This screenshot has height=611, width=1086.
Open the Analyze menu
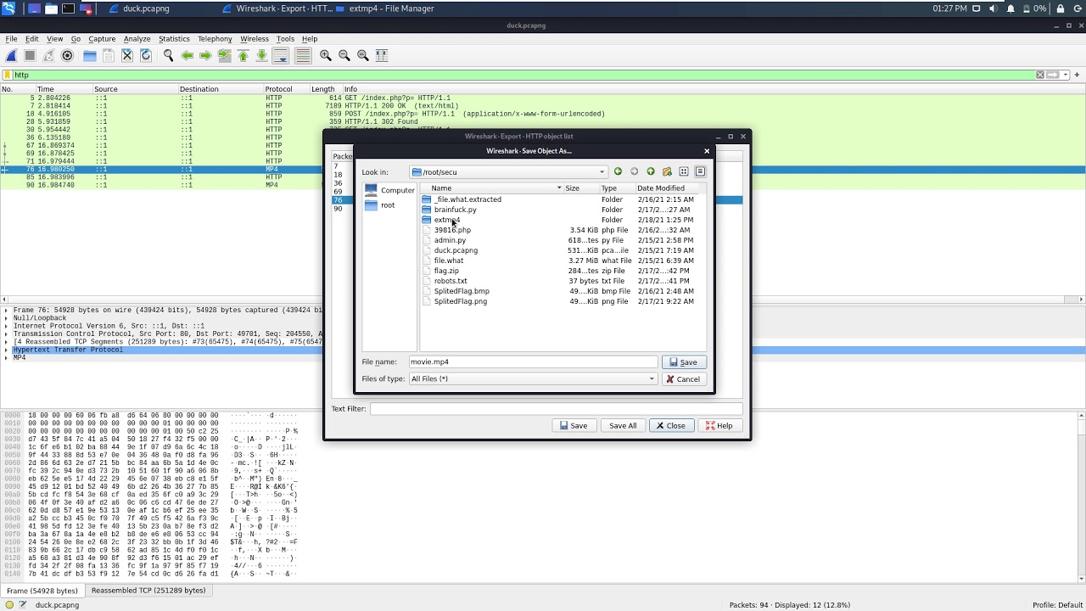[x=137, y=39]
